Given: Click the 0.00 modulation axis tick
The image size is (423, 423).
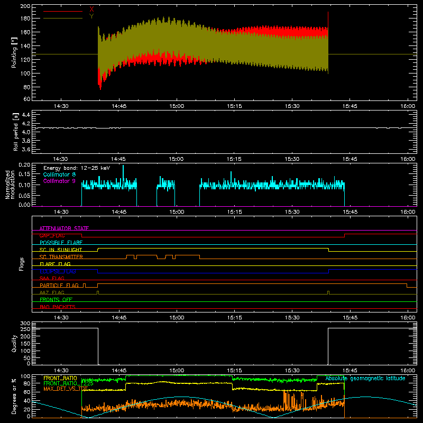Looking at the screenshot, I should [x=24, y=205].
